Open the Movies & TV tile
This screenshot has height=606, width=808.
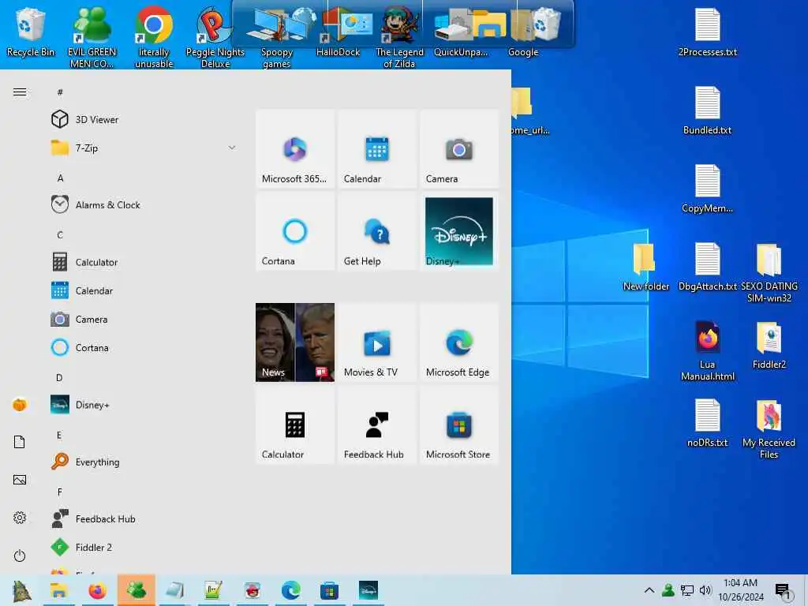coord(377,342)
